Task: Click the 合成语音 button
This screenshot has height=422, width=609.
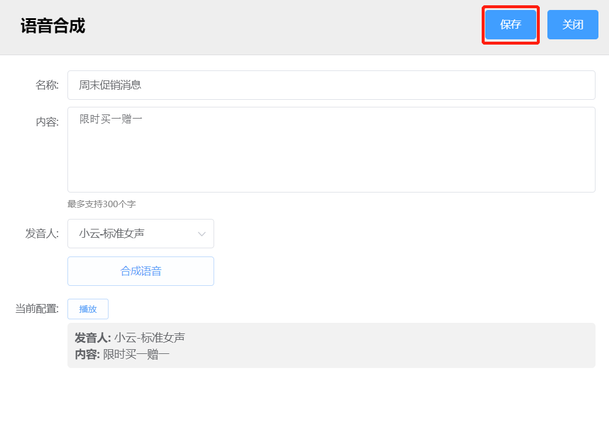Action: (x=141, y=271)
